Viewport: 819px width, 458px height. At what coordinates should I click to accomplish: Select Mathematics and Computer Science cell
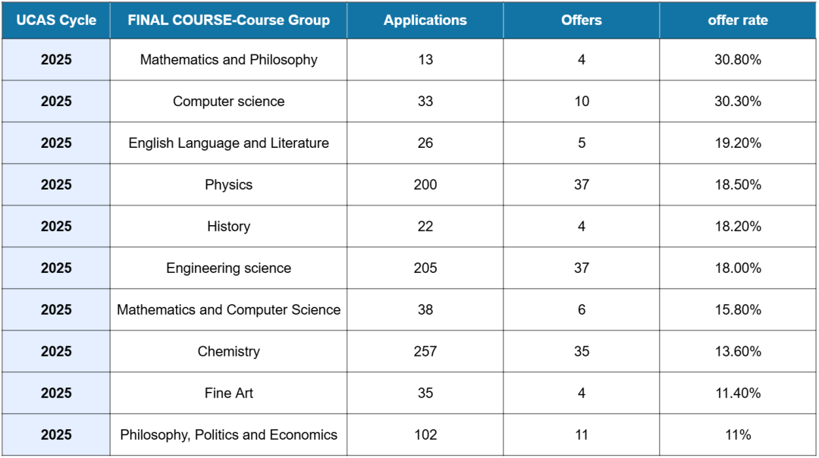pyautogui.click(x=228, y=310)
